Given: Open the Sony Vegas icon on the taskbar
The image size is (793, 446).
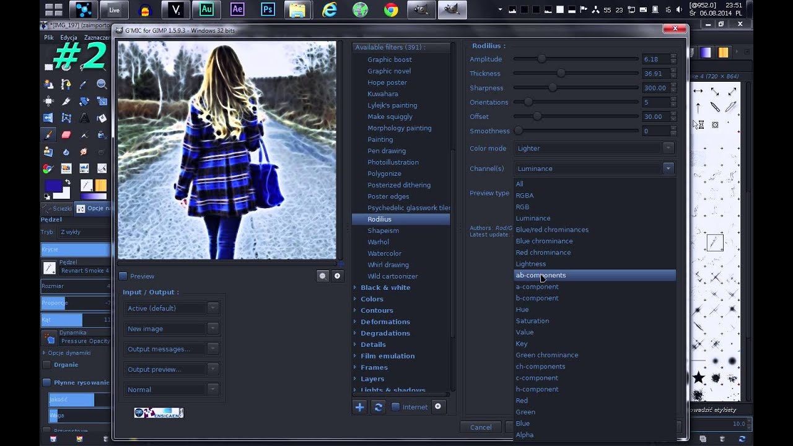Looking at the screenshot, I should [x=176, y=10].
